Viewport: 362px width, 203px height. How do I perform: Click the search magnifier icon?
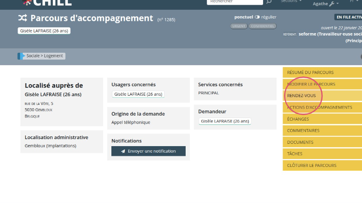269,2
